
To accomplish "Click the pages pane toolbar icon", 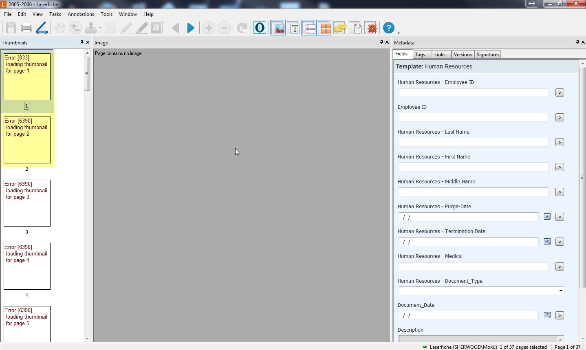I will pyautogui.click(x=355, y=28).
